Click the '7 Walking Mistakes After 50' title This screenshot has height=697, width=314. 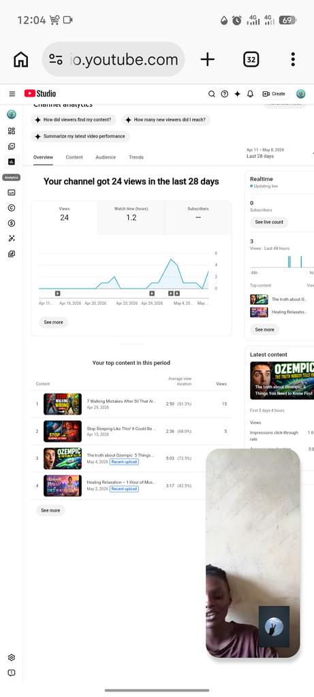click(x=121, y=401)
